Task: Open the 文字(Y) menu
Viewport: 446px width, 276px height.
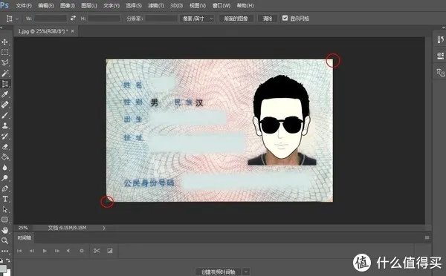Action: [x=111, y=5]
